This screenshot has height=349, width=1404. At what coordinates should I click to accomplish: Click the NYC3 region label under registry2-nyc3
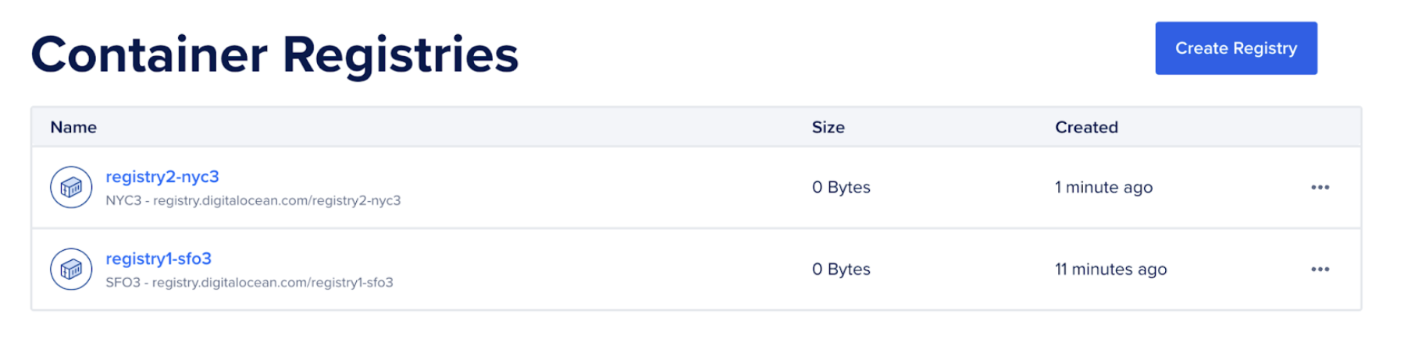pos(123,201)
